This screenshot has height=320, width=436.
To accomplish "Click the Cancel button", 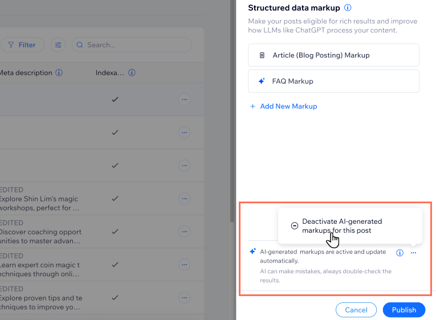I will 356,310.
